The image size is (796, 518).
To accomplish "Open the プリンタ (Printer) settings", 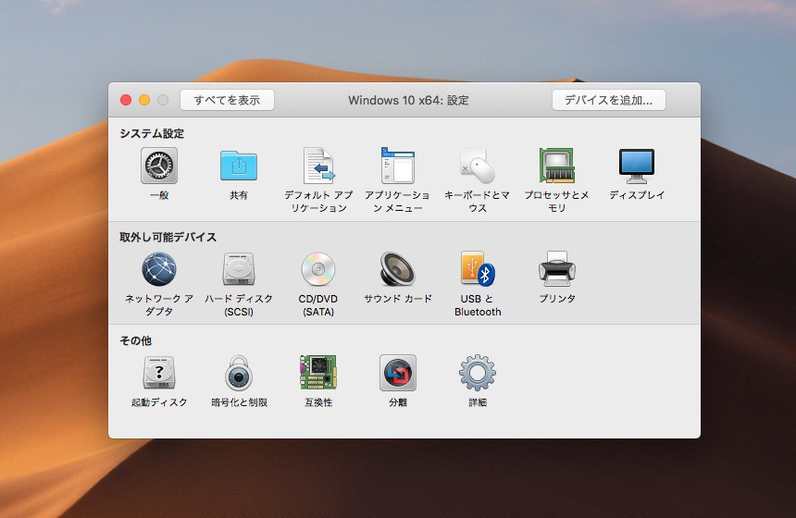I will tap(557, 269).
